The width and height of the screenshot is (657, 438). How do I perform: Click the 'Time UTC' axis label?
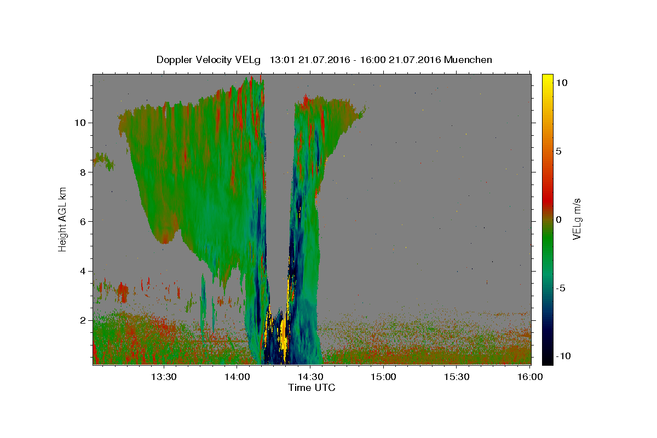pyautogui.click(x=312, y=388)
